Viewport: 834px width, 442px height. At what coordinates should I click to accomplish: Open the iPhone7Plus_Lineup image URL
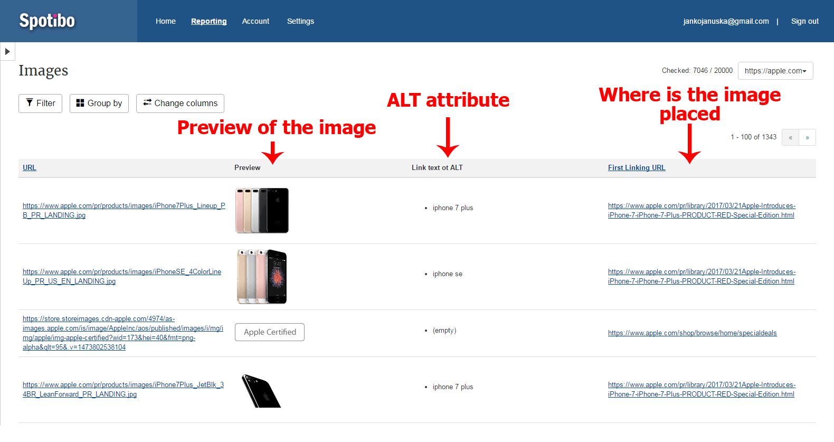[124, 210]
